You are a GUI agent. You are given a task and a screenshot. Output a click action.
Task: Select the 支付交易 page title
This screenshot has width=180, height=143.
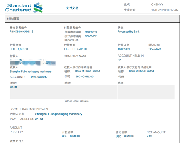coord(72,8)
